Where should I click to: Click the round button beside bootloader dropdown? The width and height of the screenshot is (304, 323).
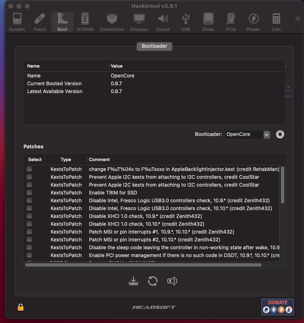coord(280,134)
